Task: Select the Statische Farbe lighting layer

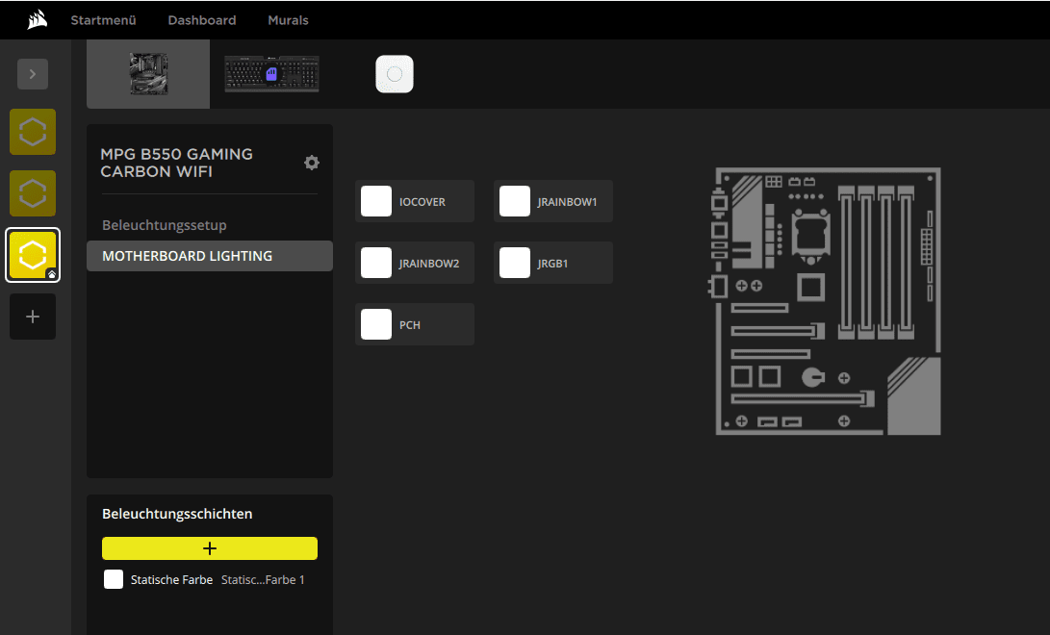Action: (210, 579)
